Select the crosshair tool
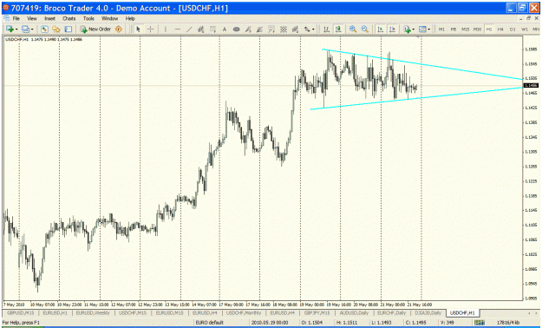Image resolution: width=542 pixels, height=328 pixels. [x=150, y=29]
